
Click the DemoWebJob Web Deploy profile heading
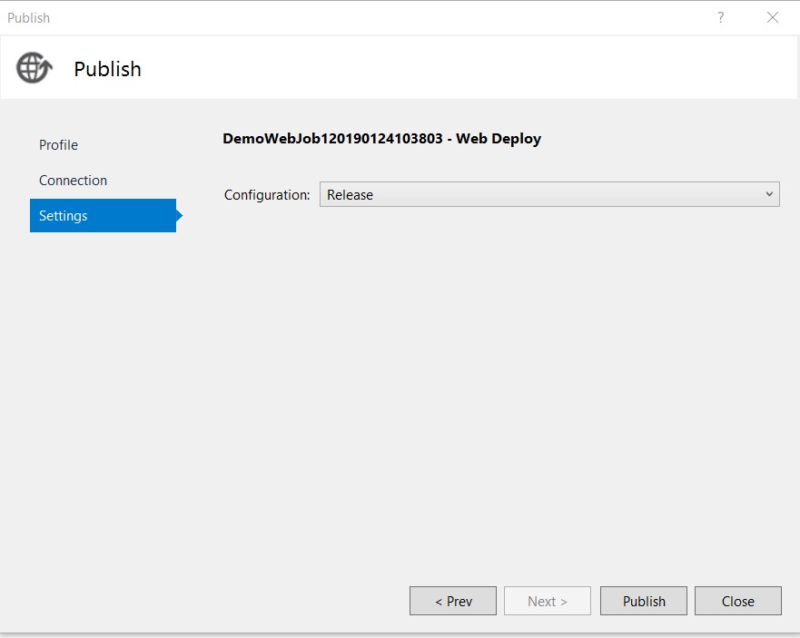381,139
